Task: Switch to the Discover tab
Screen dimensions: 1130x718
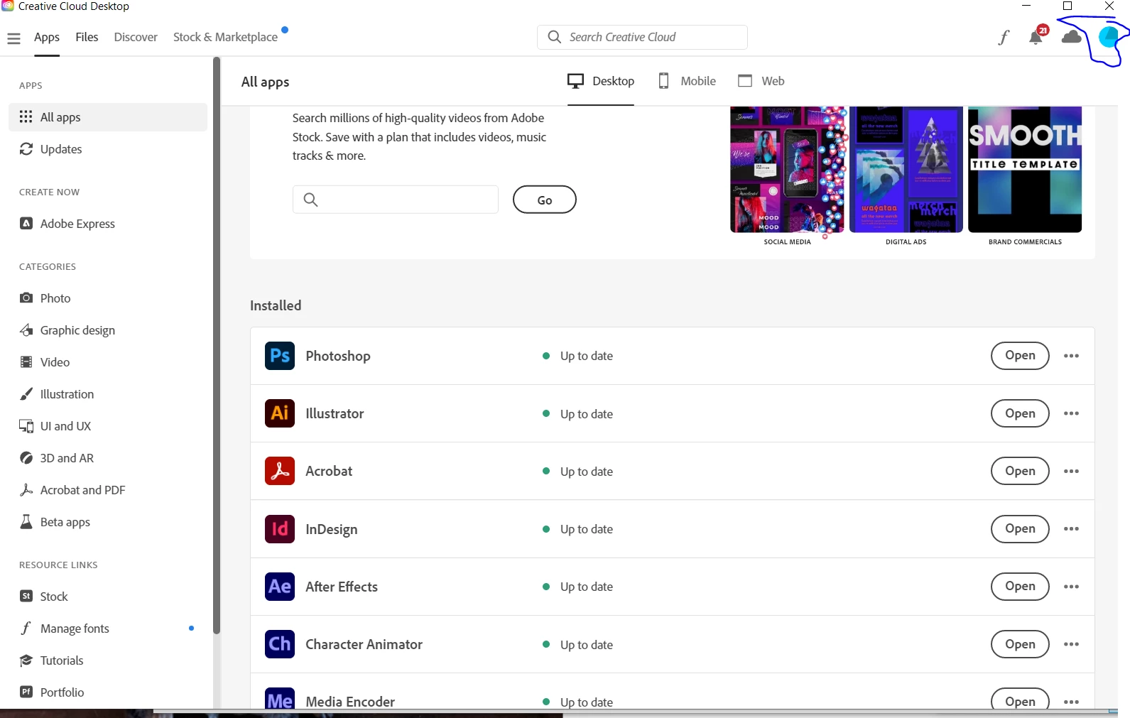Action: pos(136,37)
